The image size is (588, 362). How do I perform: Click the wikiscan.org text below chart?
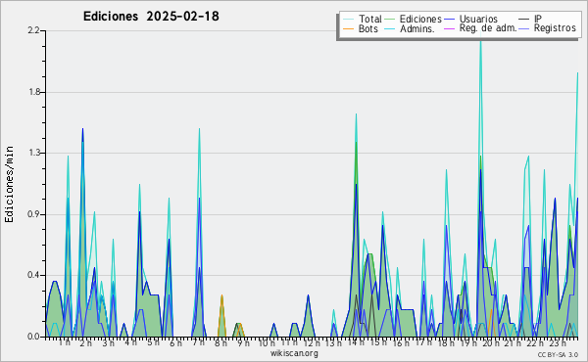294,353
